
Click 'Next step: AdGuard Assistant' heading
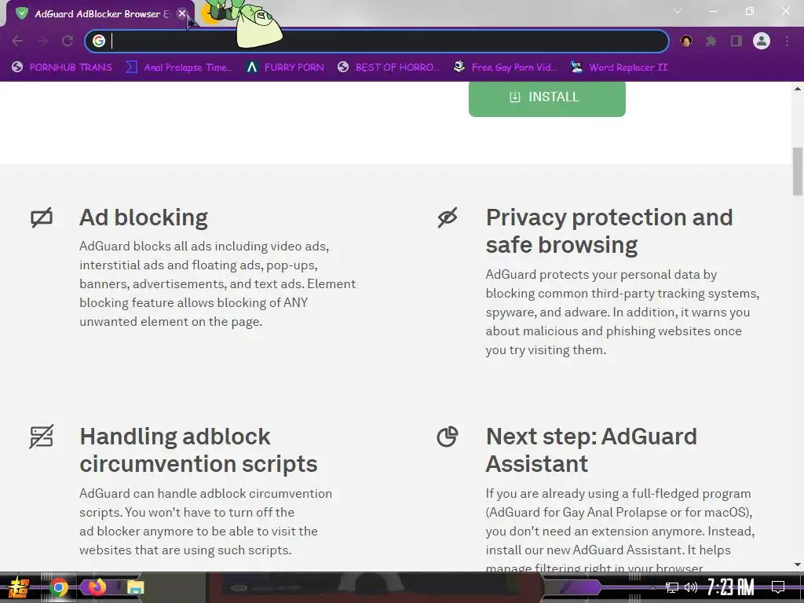click(x=591, y=450)
